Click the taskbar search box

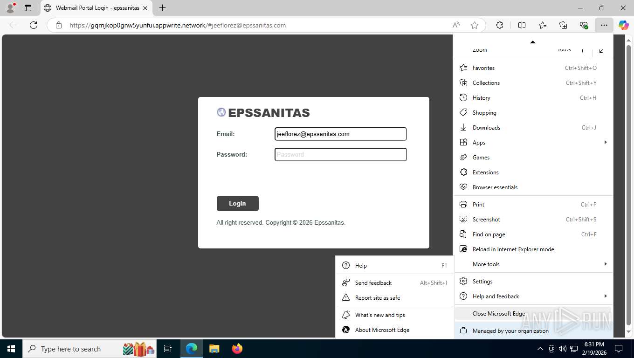point(90,349)
